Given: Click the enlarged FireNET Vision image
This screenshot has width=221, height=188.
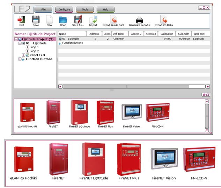Looking at the screenshot, I should [164, 159].
